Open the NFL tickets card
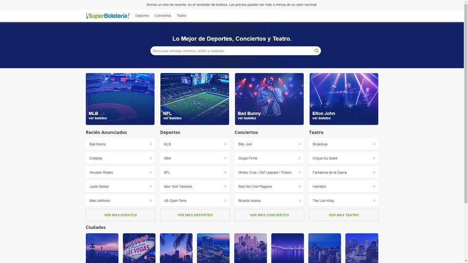 point(195,99)
